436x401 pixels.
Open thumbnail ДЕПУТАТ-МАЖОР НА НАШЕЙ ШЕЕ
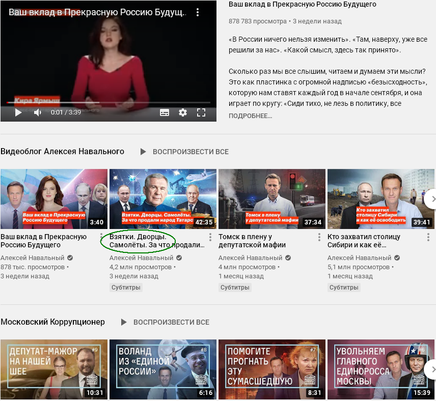54,369
